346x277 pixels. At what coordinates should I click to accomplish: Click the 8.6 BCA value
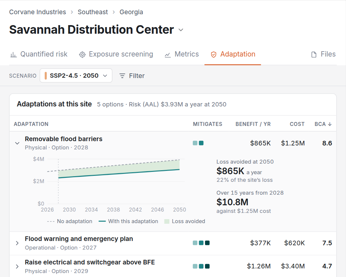tap(327, 143)
